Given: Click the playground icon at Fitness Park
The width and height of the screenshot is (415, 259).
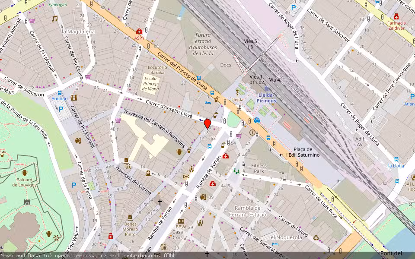Looking at the screenshot, I should click(236, 171).
